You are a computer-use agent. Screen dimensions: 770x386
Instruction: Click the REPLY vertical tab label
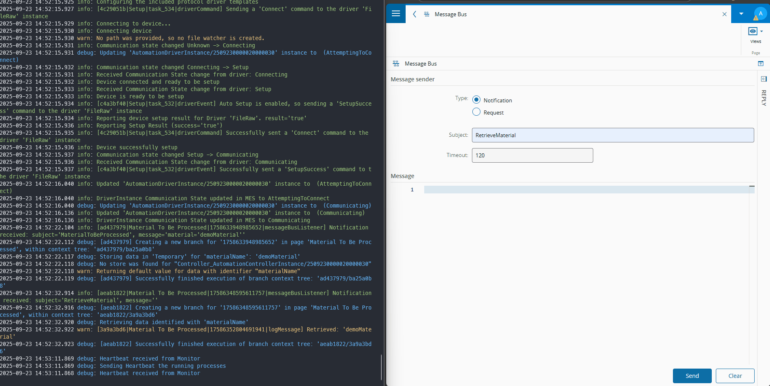click(x=764, y=98)
